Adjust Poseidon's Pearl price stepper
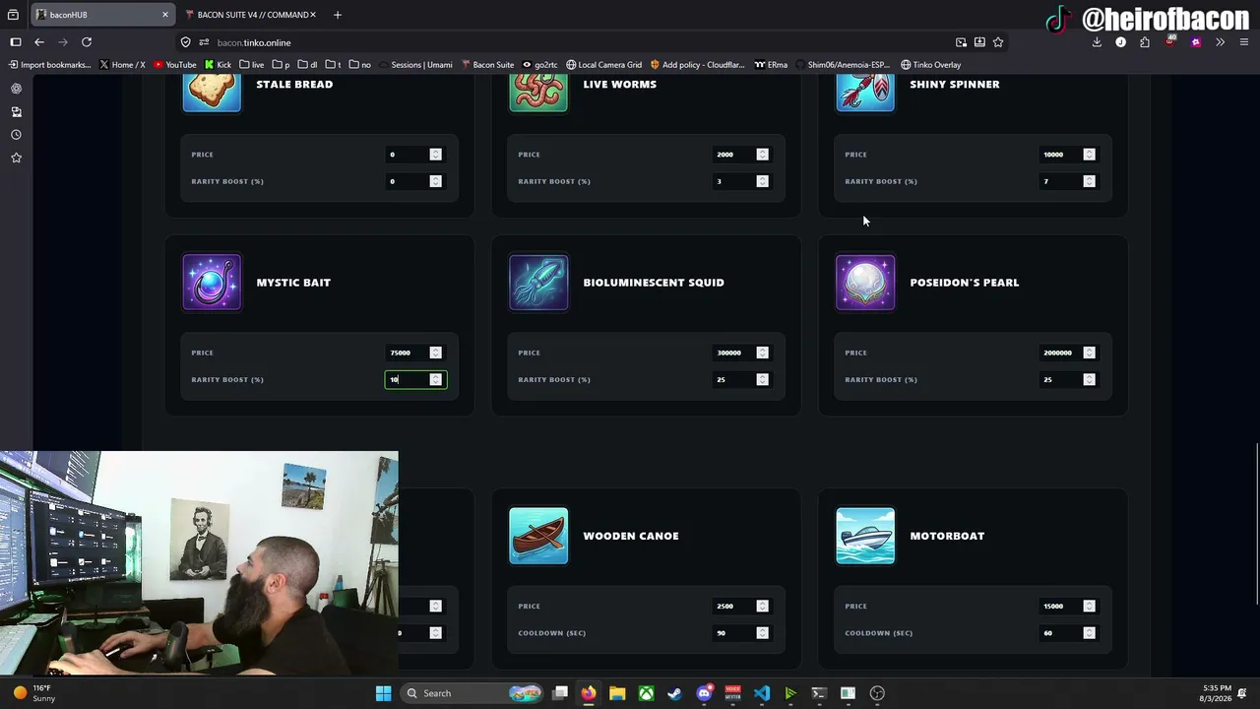The height and width of the screenshot is (709, 1260). pos(1089,353)
